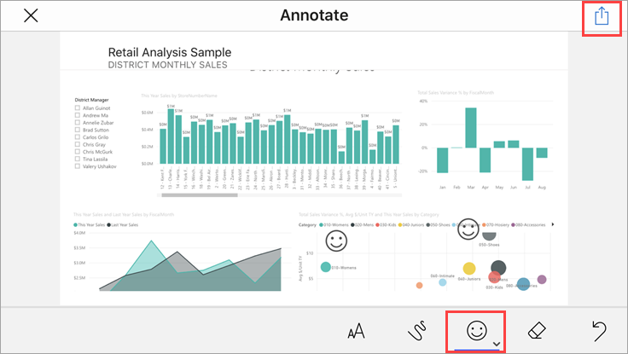Tick the Chris McGurk checkbox
This screenshot has width=628, height=354.
pyautogui.click(x=78, y=152)
